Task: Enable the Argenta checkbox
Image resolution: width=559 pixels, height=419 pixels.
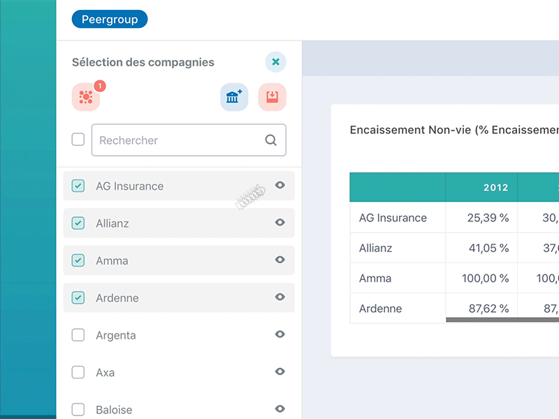Action: 78,335
